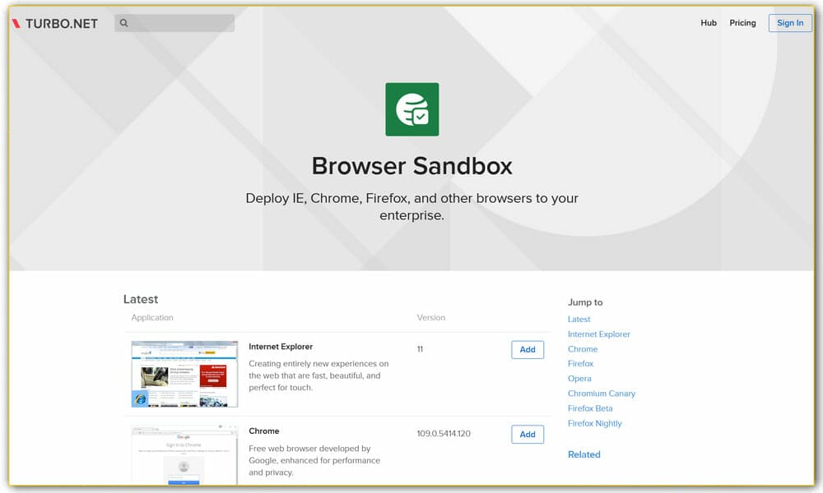823x493 pixels.
Task: Jump to the Firefox Nightly section
Action: click(x=595, y=422)
